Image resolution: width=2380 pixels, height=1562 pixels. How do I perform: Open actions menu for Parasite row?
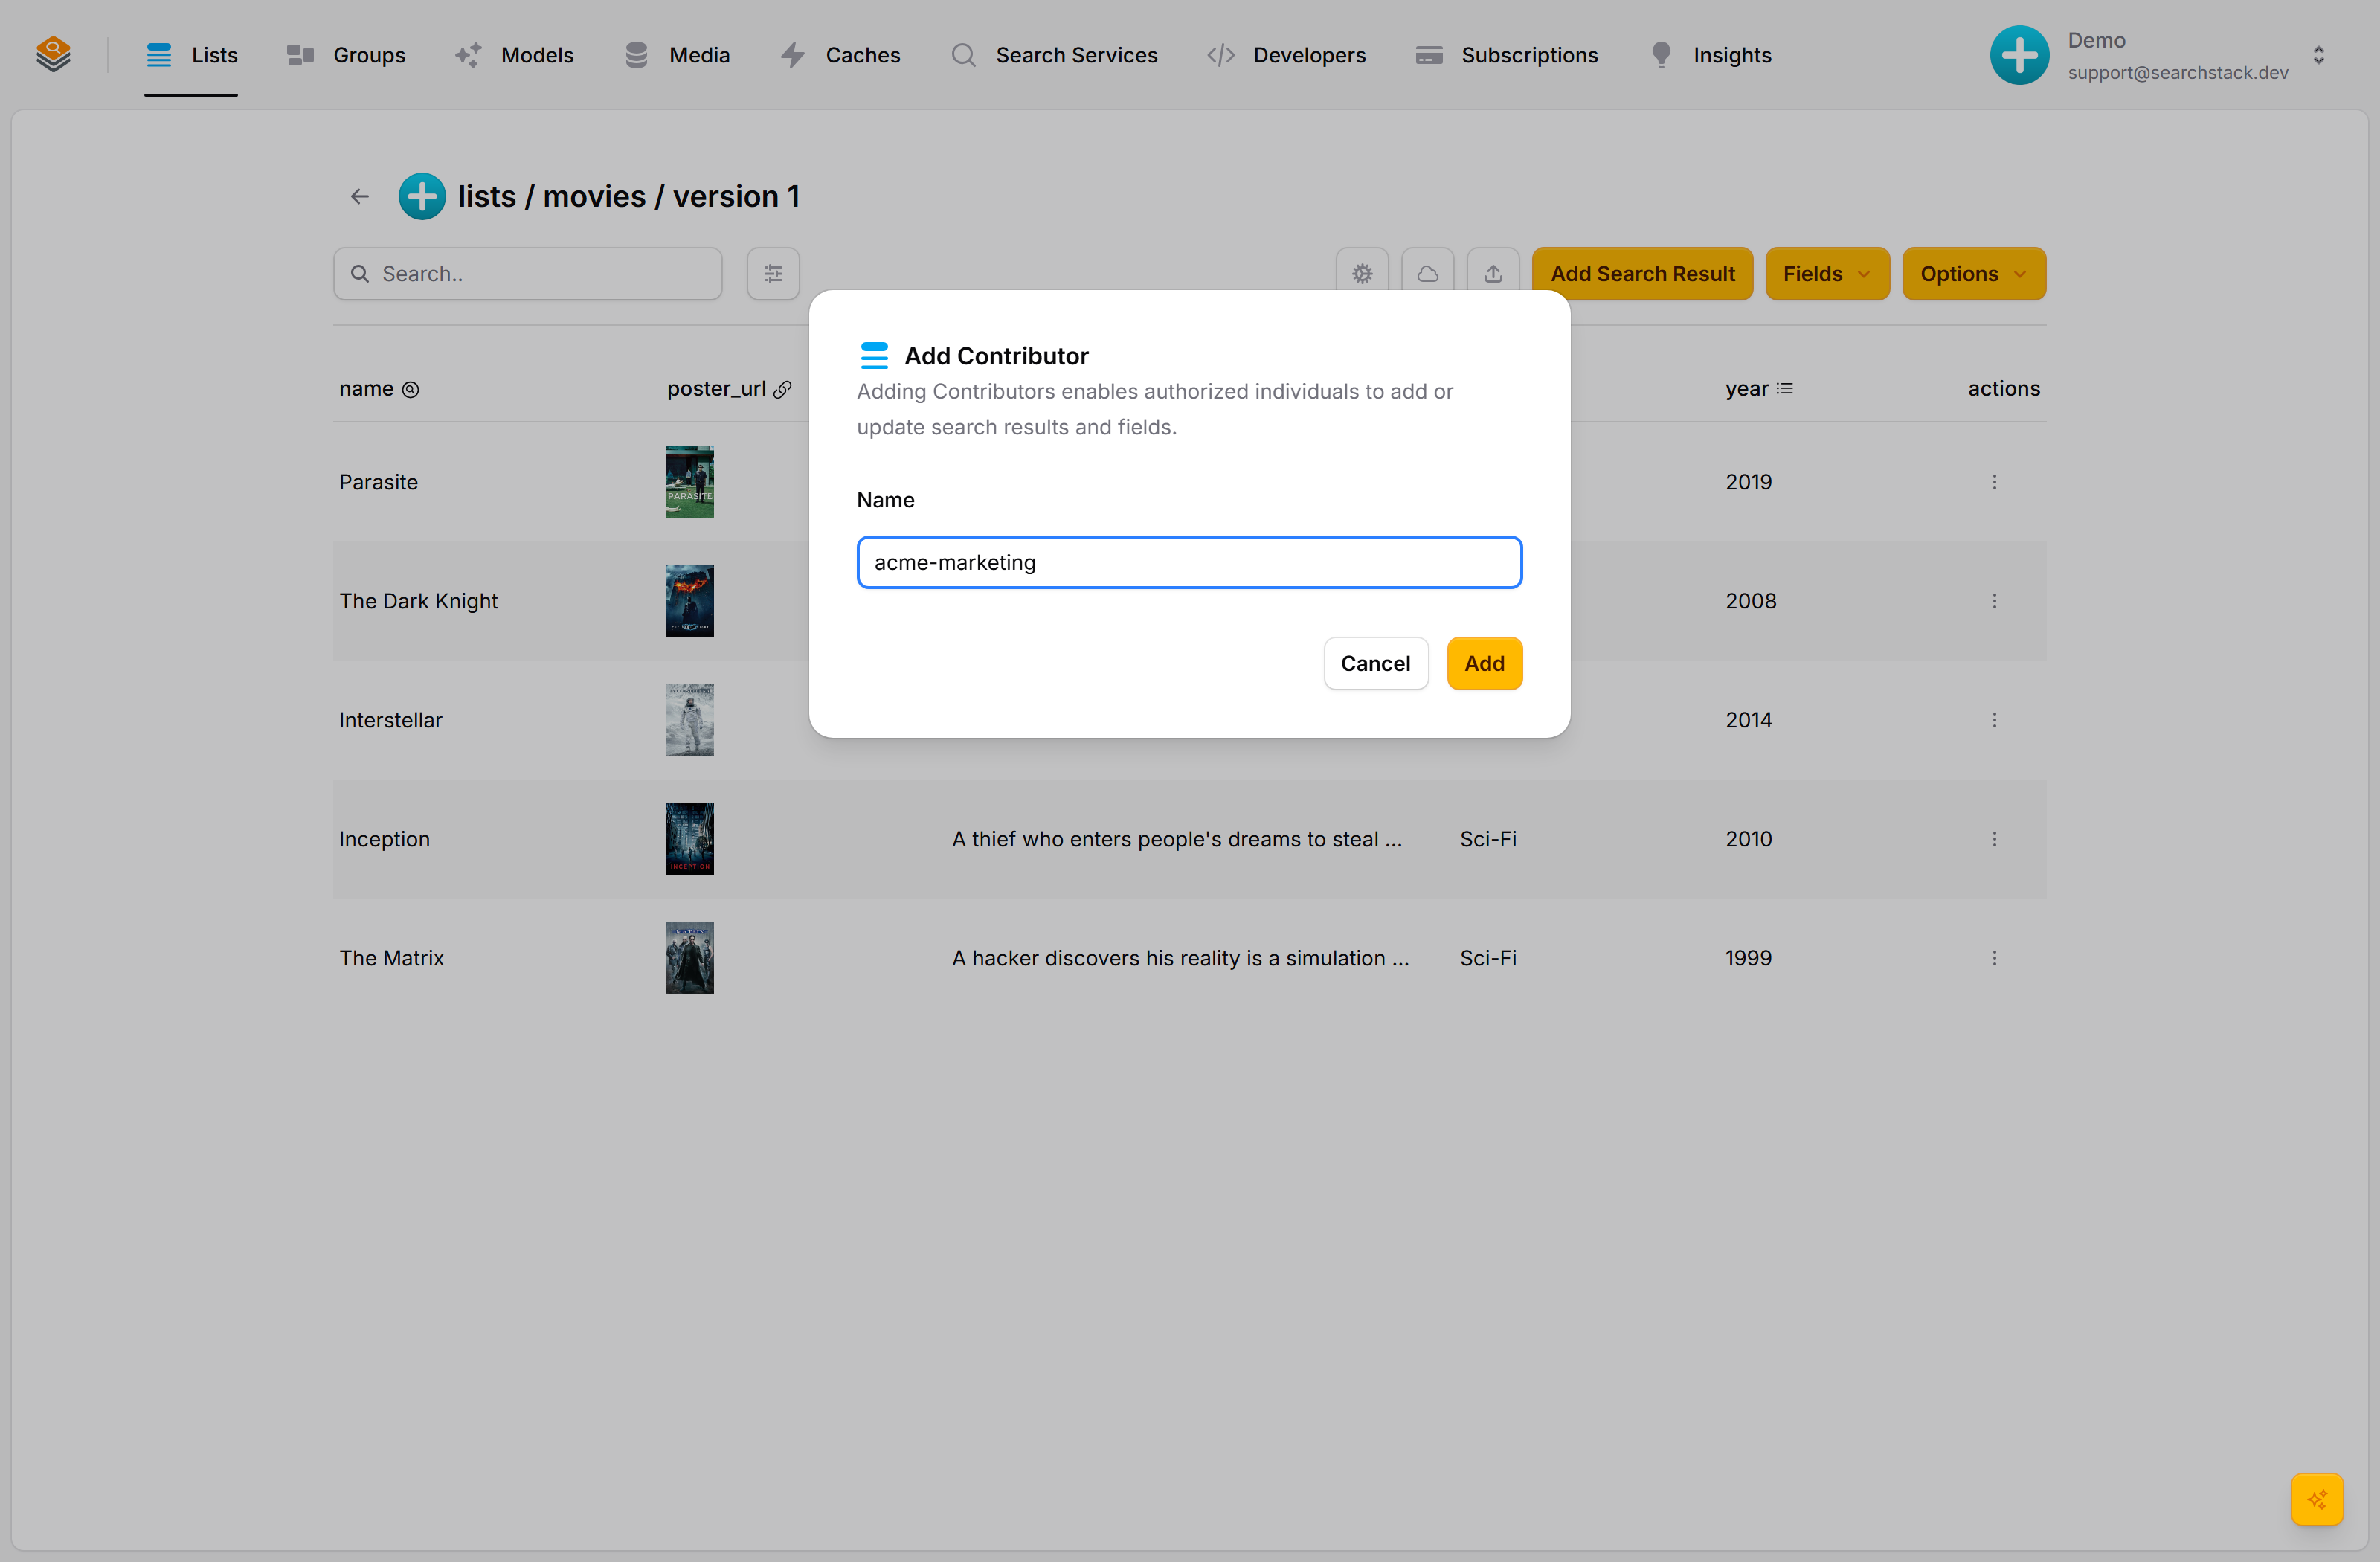[1994, 482]
